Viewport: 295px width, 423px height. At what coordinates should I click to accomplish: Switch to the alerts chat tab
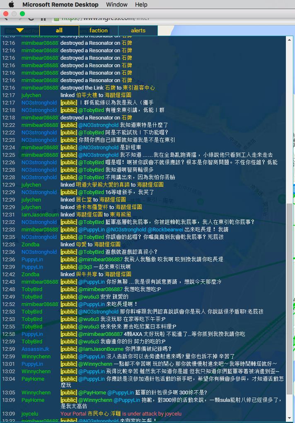tap(138, 30)
